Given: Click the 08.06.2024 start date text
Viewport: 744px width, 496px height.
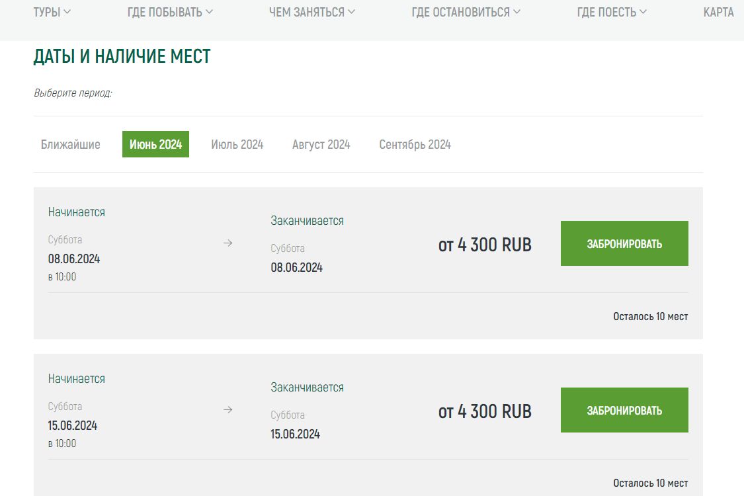Looking at the screenshot, I should [74, 259].
